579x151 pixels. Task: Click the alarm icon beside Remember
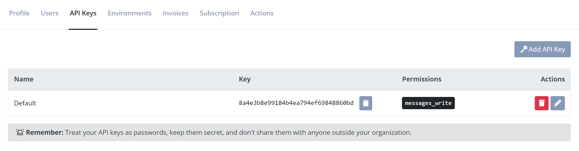point(20,132)
